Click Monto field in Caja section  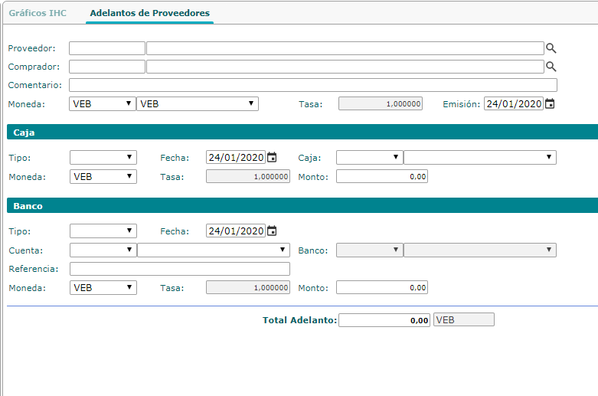[382, 177]
